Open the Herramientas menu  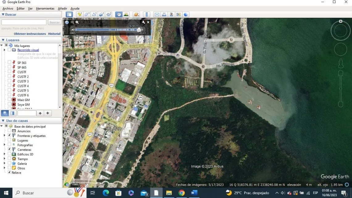pos(45,8)
